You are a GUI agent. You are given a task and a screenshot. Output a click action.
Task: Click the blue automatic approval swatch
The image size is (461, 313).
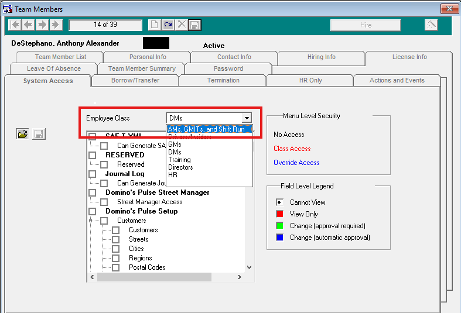tap(279, 238)
